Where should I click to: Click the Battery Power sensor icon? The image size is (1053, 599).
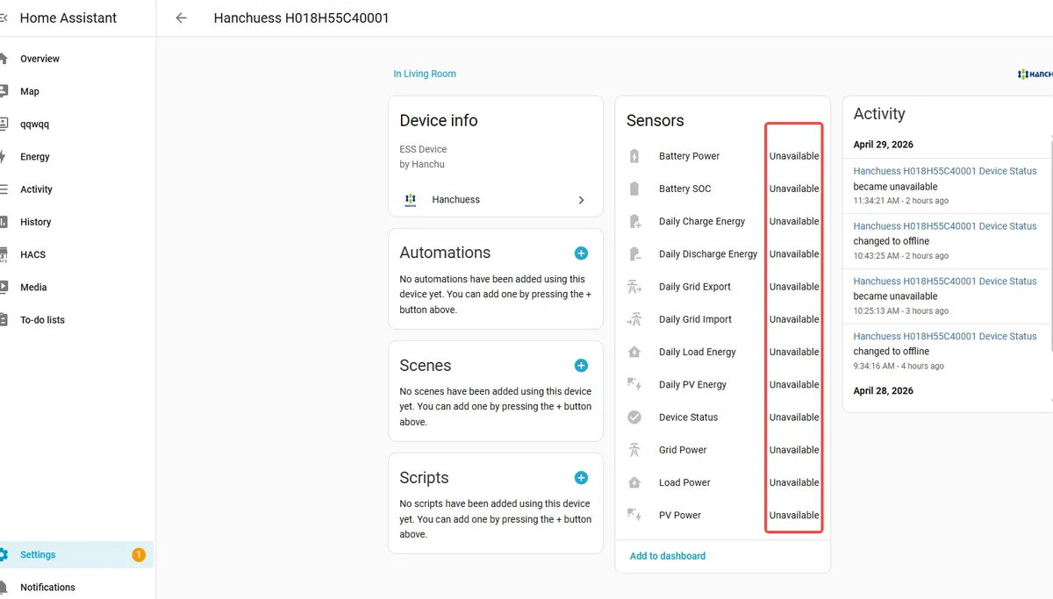(x=634, y=156)
